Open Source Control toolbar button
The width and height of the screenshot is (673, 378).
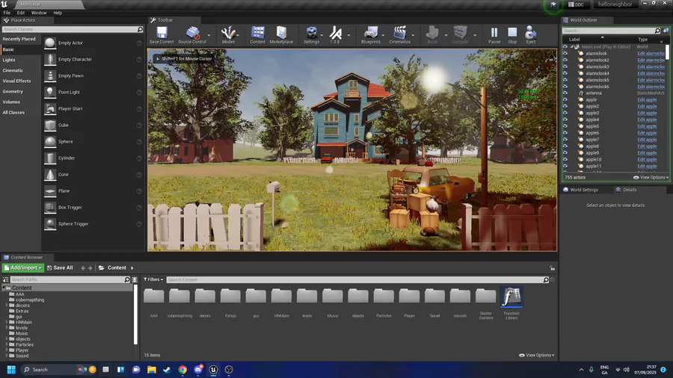192,34
